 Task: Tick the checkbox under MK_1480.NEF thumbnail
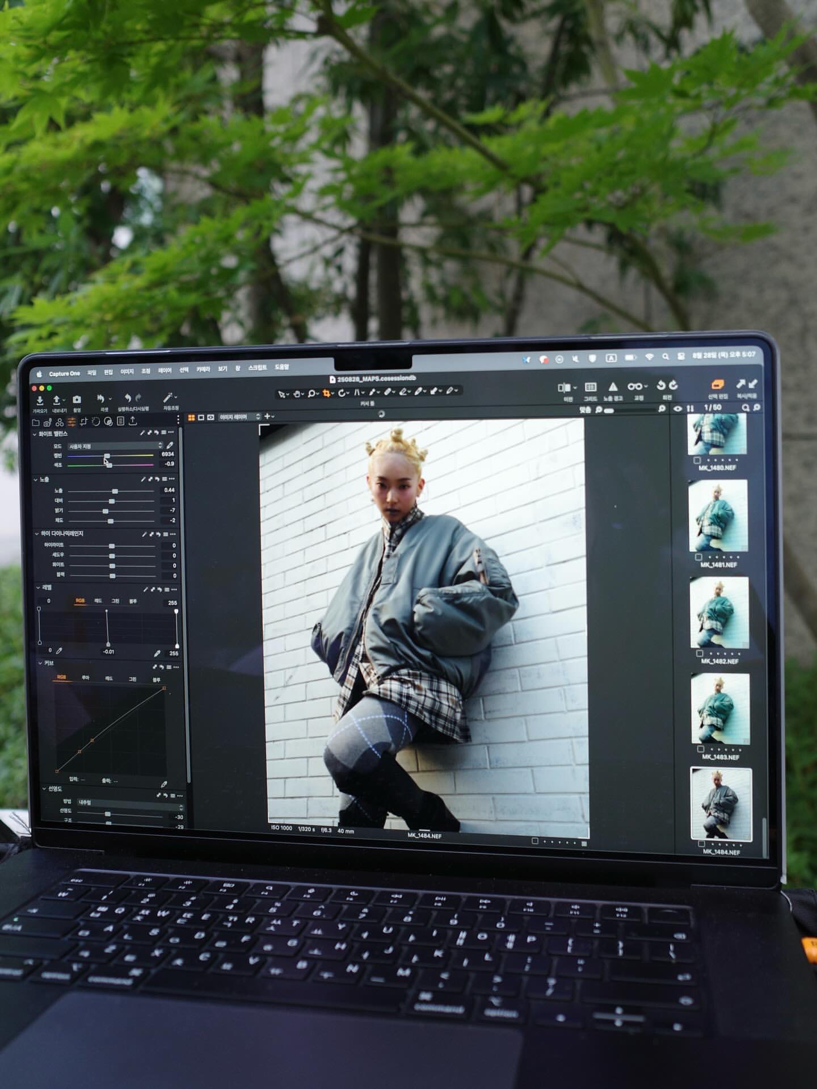point(697,460)
